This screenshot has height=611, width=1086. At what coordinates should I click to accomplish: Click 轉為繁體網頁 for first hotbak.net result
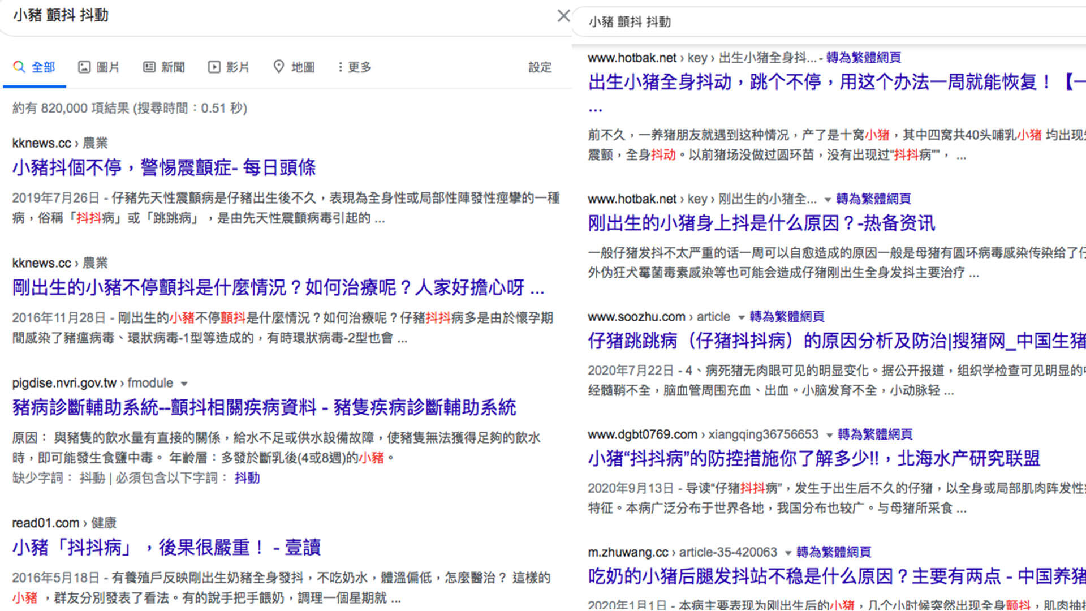click(x=863, y=58)
